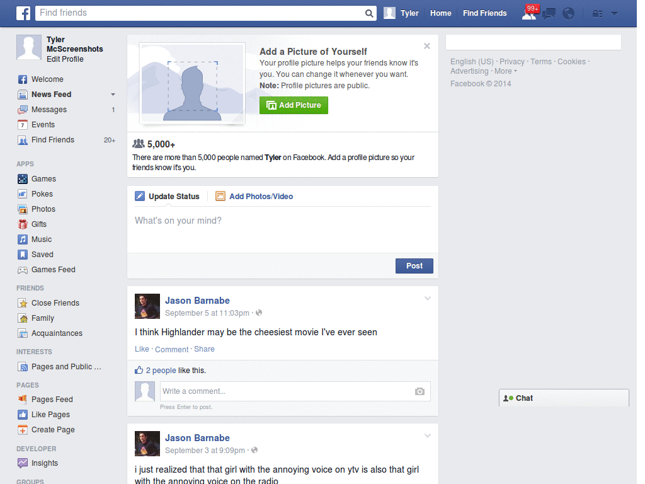Viewport: 645px width, 484px height.
Task: Change language via English (US) link
Action: click(472, 62)
